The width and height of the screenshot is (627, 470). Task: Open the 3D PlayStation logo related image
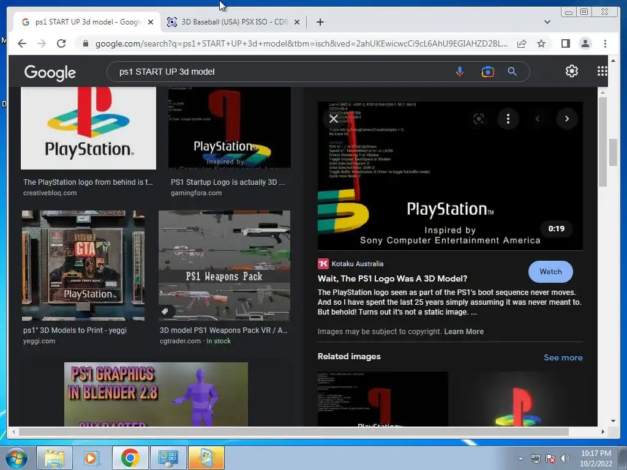click(518, 399)
